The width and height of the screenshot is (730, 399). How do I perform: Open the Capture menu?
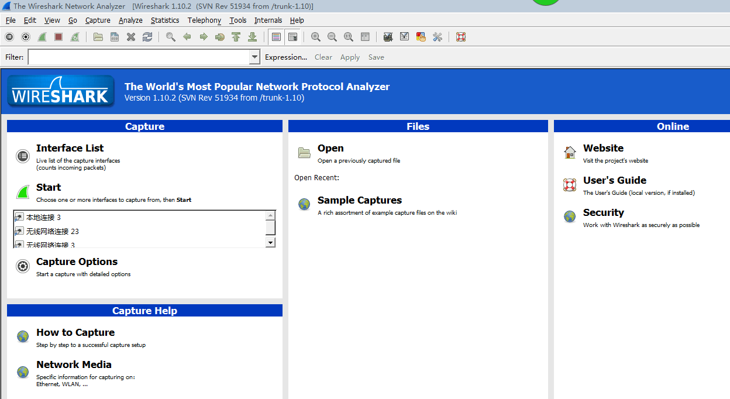tap(98, 20)
